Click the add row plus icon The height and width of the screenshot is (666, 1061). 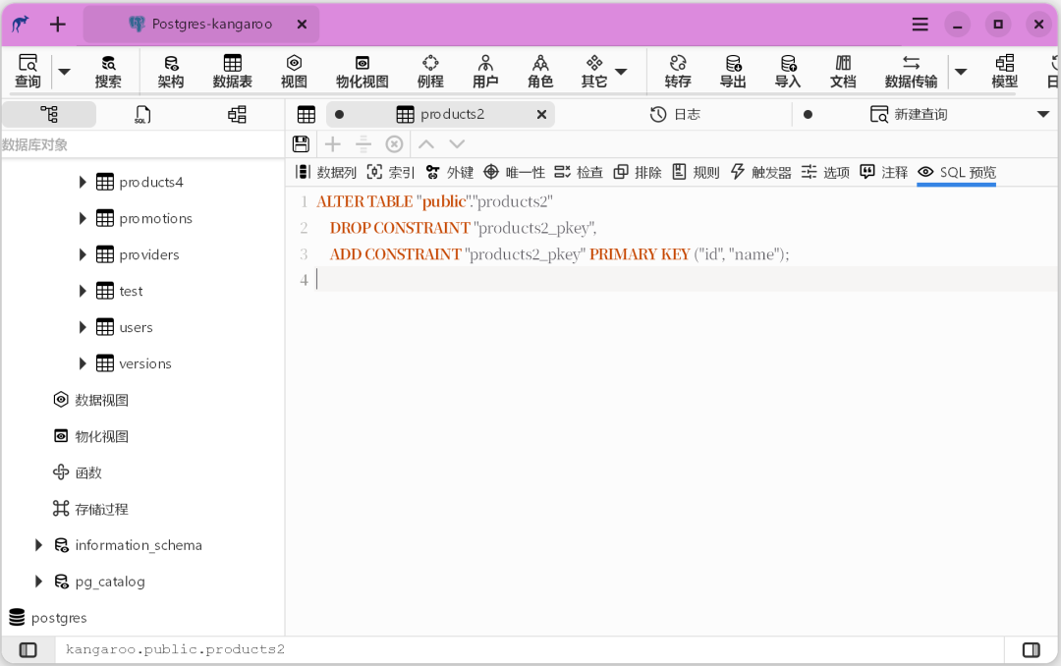click(332, 143)
